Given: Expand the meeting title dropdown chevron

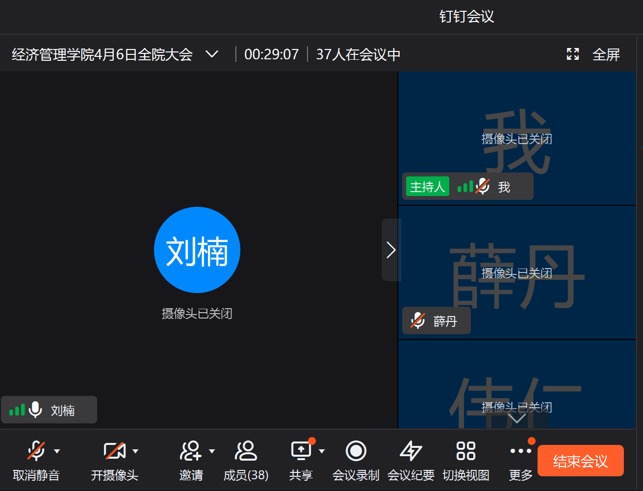Looking at the screenshot, I should pyautogui.click(x=212, y=54).
